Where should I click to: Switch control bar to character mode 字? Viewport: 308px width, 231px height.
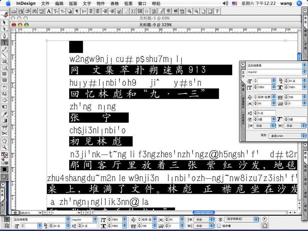click(7, 220)
